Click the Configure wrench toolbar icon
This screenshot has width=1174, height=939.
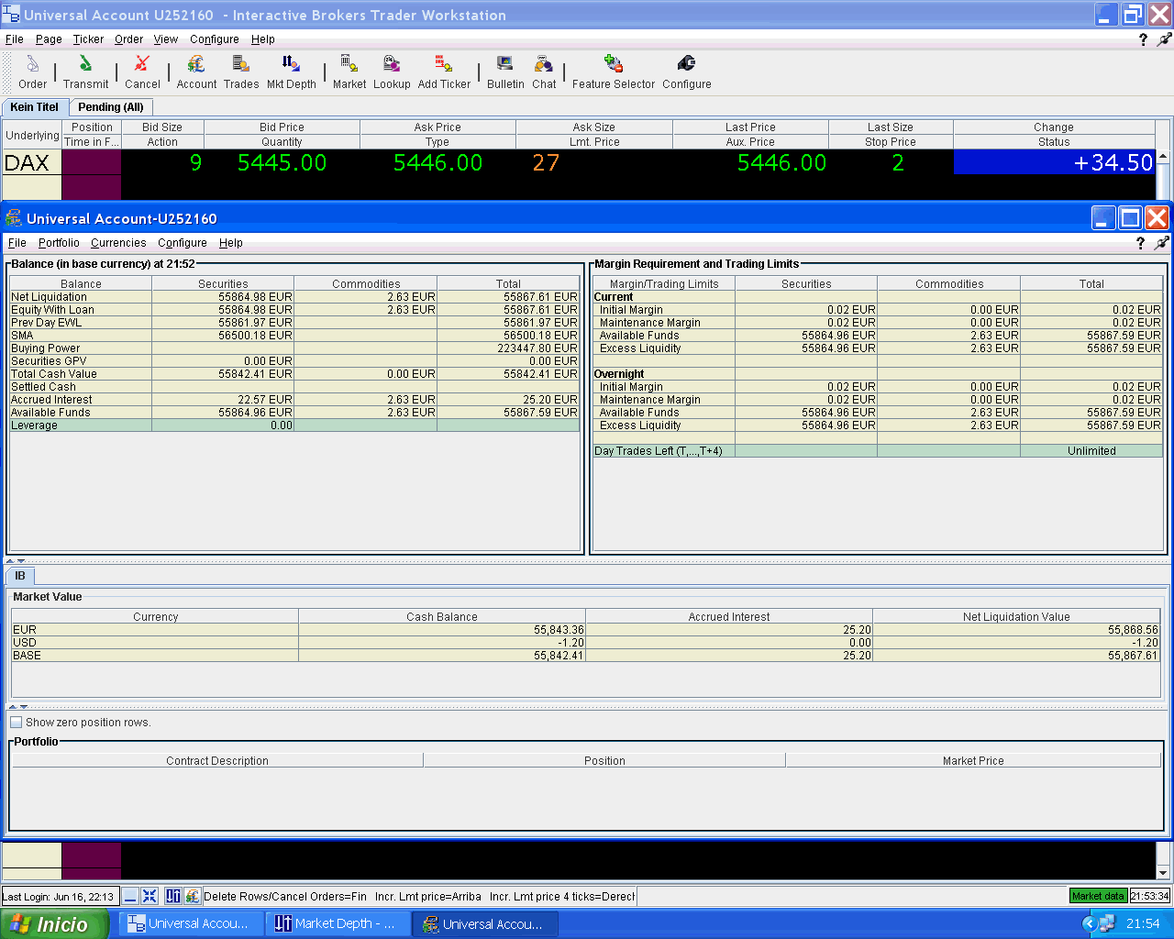click(x=686, y=64)
